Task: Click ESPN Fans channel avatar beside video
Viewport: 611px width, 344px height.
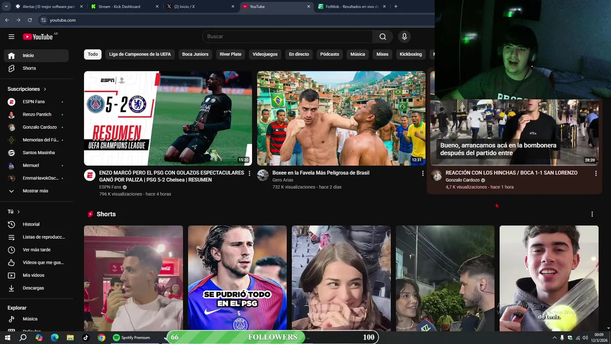Action: pos(90,175)
